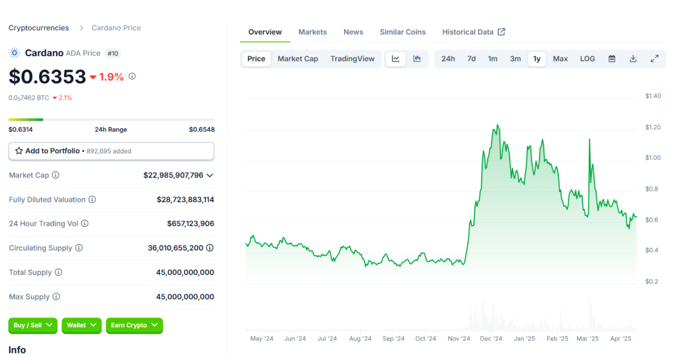676x355 pixels.
Task: Select the 24h time range
Action: point(448,59)
